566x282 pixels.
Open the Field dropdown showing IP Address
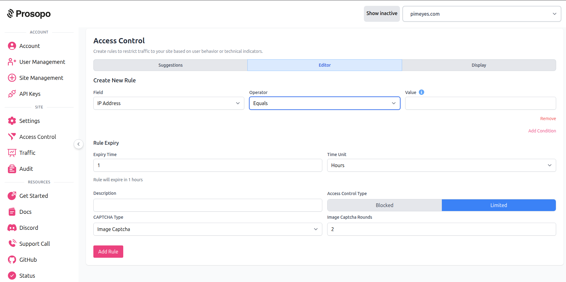pyautogui.click(x=169, y=103)
